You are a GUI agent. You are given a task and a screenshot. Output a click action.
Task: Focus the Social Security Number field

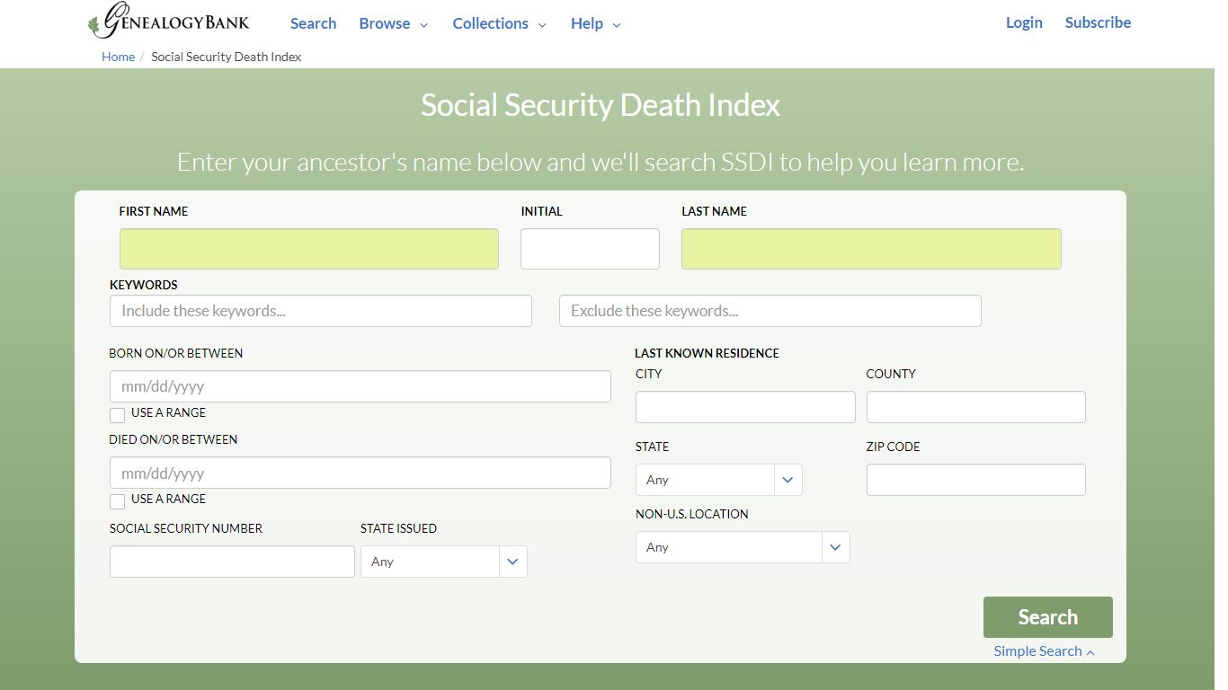231,561
